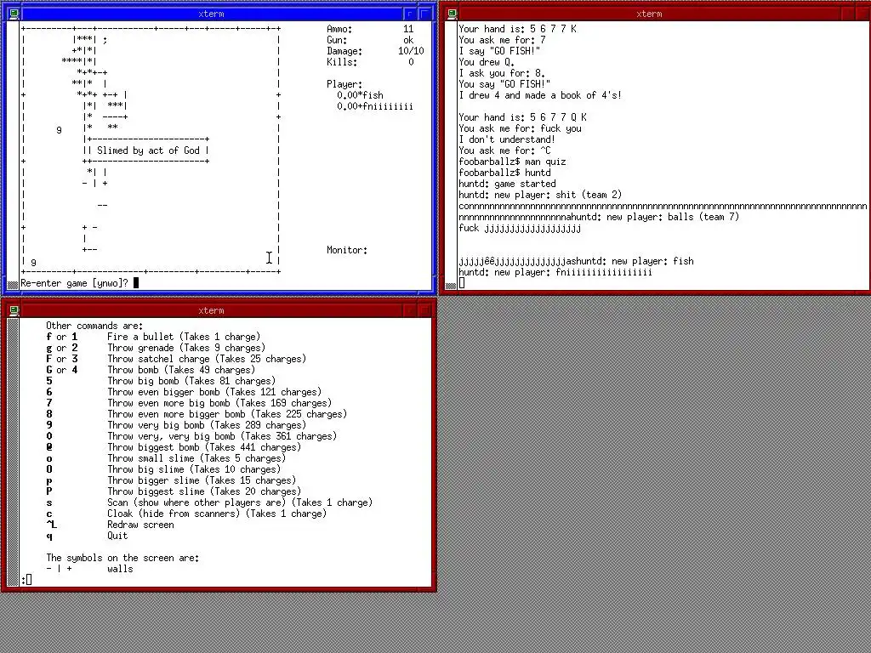Click the line 'huntd: new player: fniiiiiiiiiiiiiiiii'
Viewport: 871px width, 653px height.
coord(555,272)
